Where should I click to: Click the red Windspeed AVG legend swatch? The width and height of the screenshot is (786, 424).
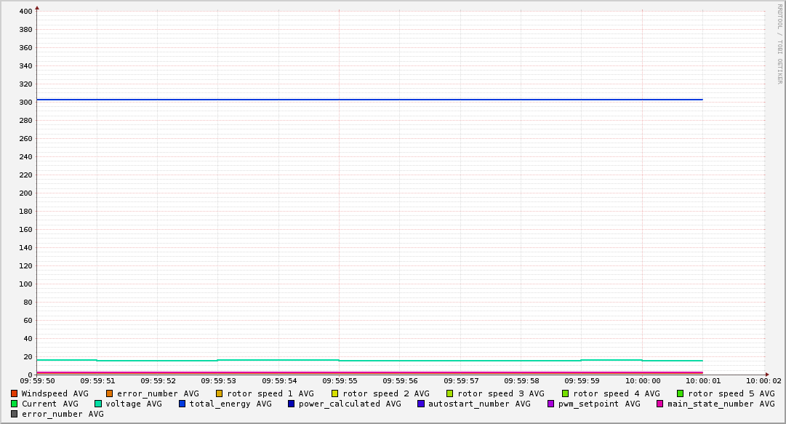click(15, 393)
